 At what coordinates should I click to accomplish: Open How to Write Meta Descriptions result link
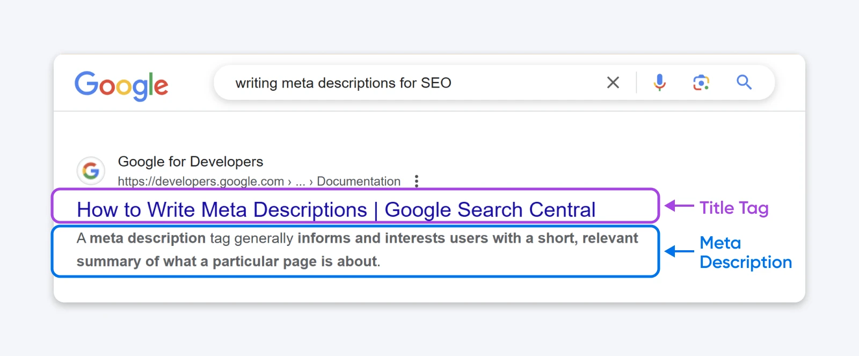(336, 209)
